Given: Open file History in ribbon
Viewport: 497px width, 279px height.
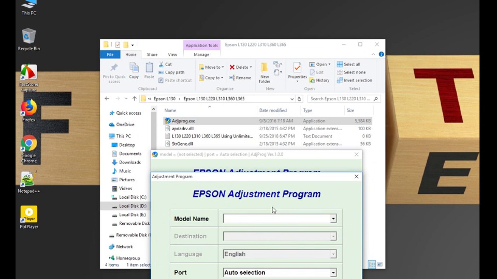Looking at the screenshot, I should tap(320, 80).
